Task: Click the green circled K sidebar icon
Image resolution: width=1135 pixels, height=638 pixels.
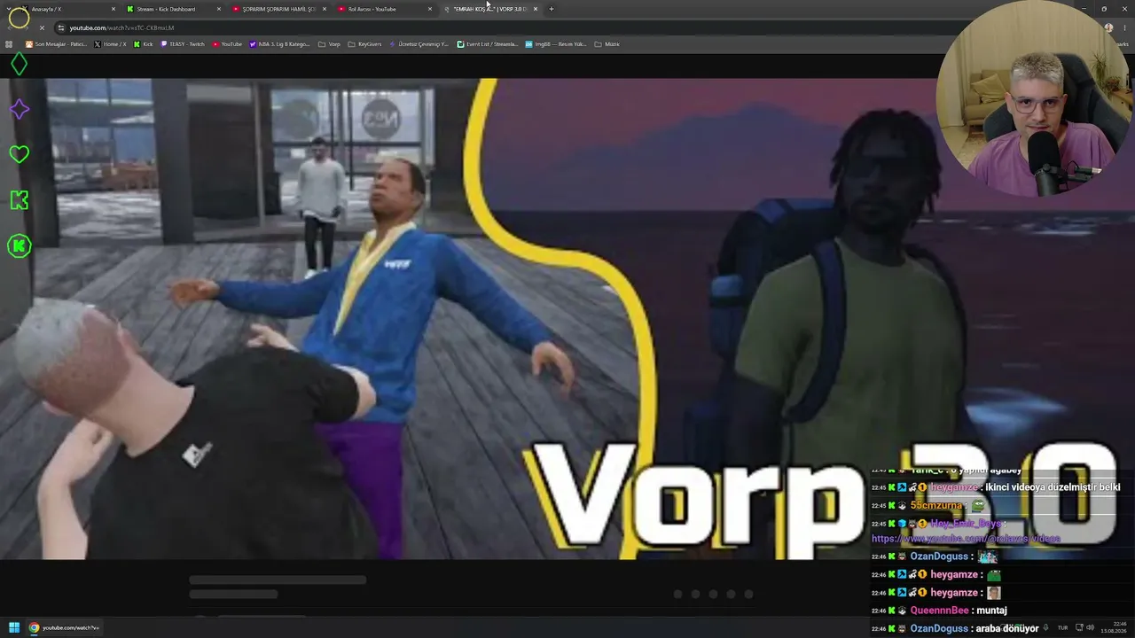Action: [x=19, y=245]
